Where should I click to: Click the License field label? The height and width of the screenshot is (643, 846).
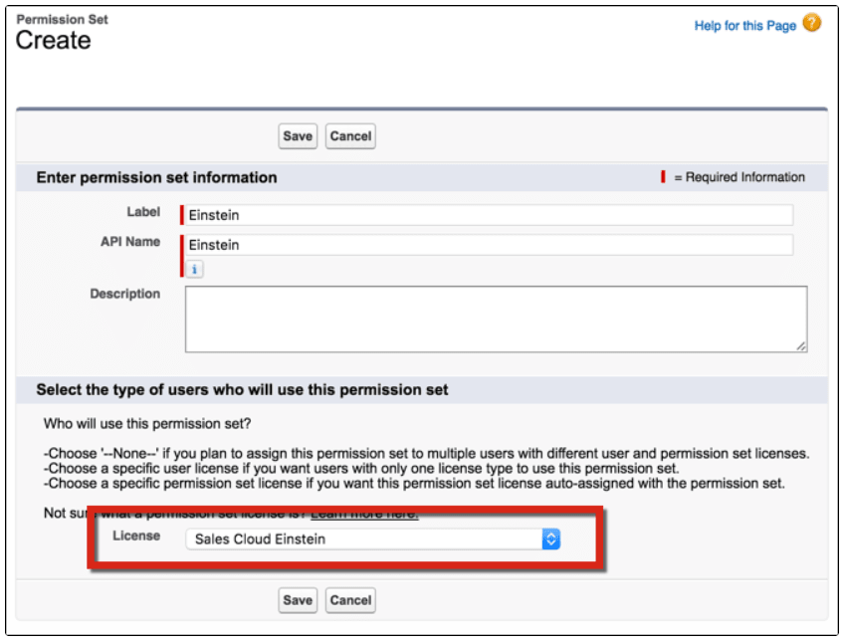point(136,536)
